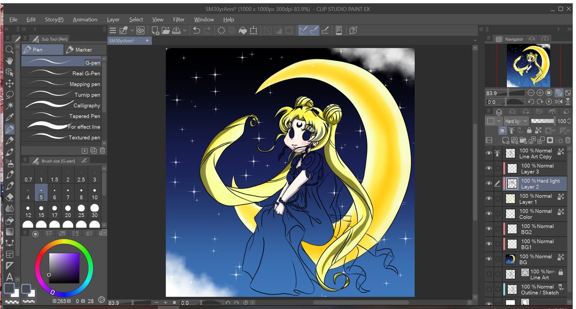Toggle Color layer visibility
The height and width of the screenshot is (309, 576).
489,214
